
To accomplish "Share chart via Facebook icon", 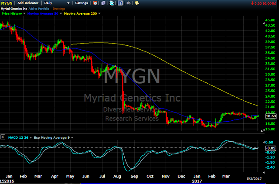I will [120, 3].
